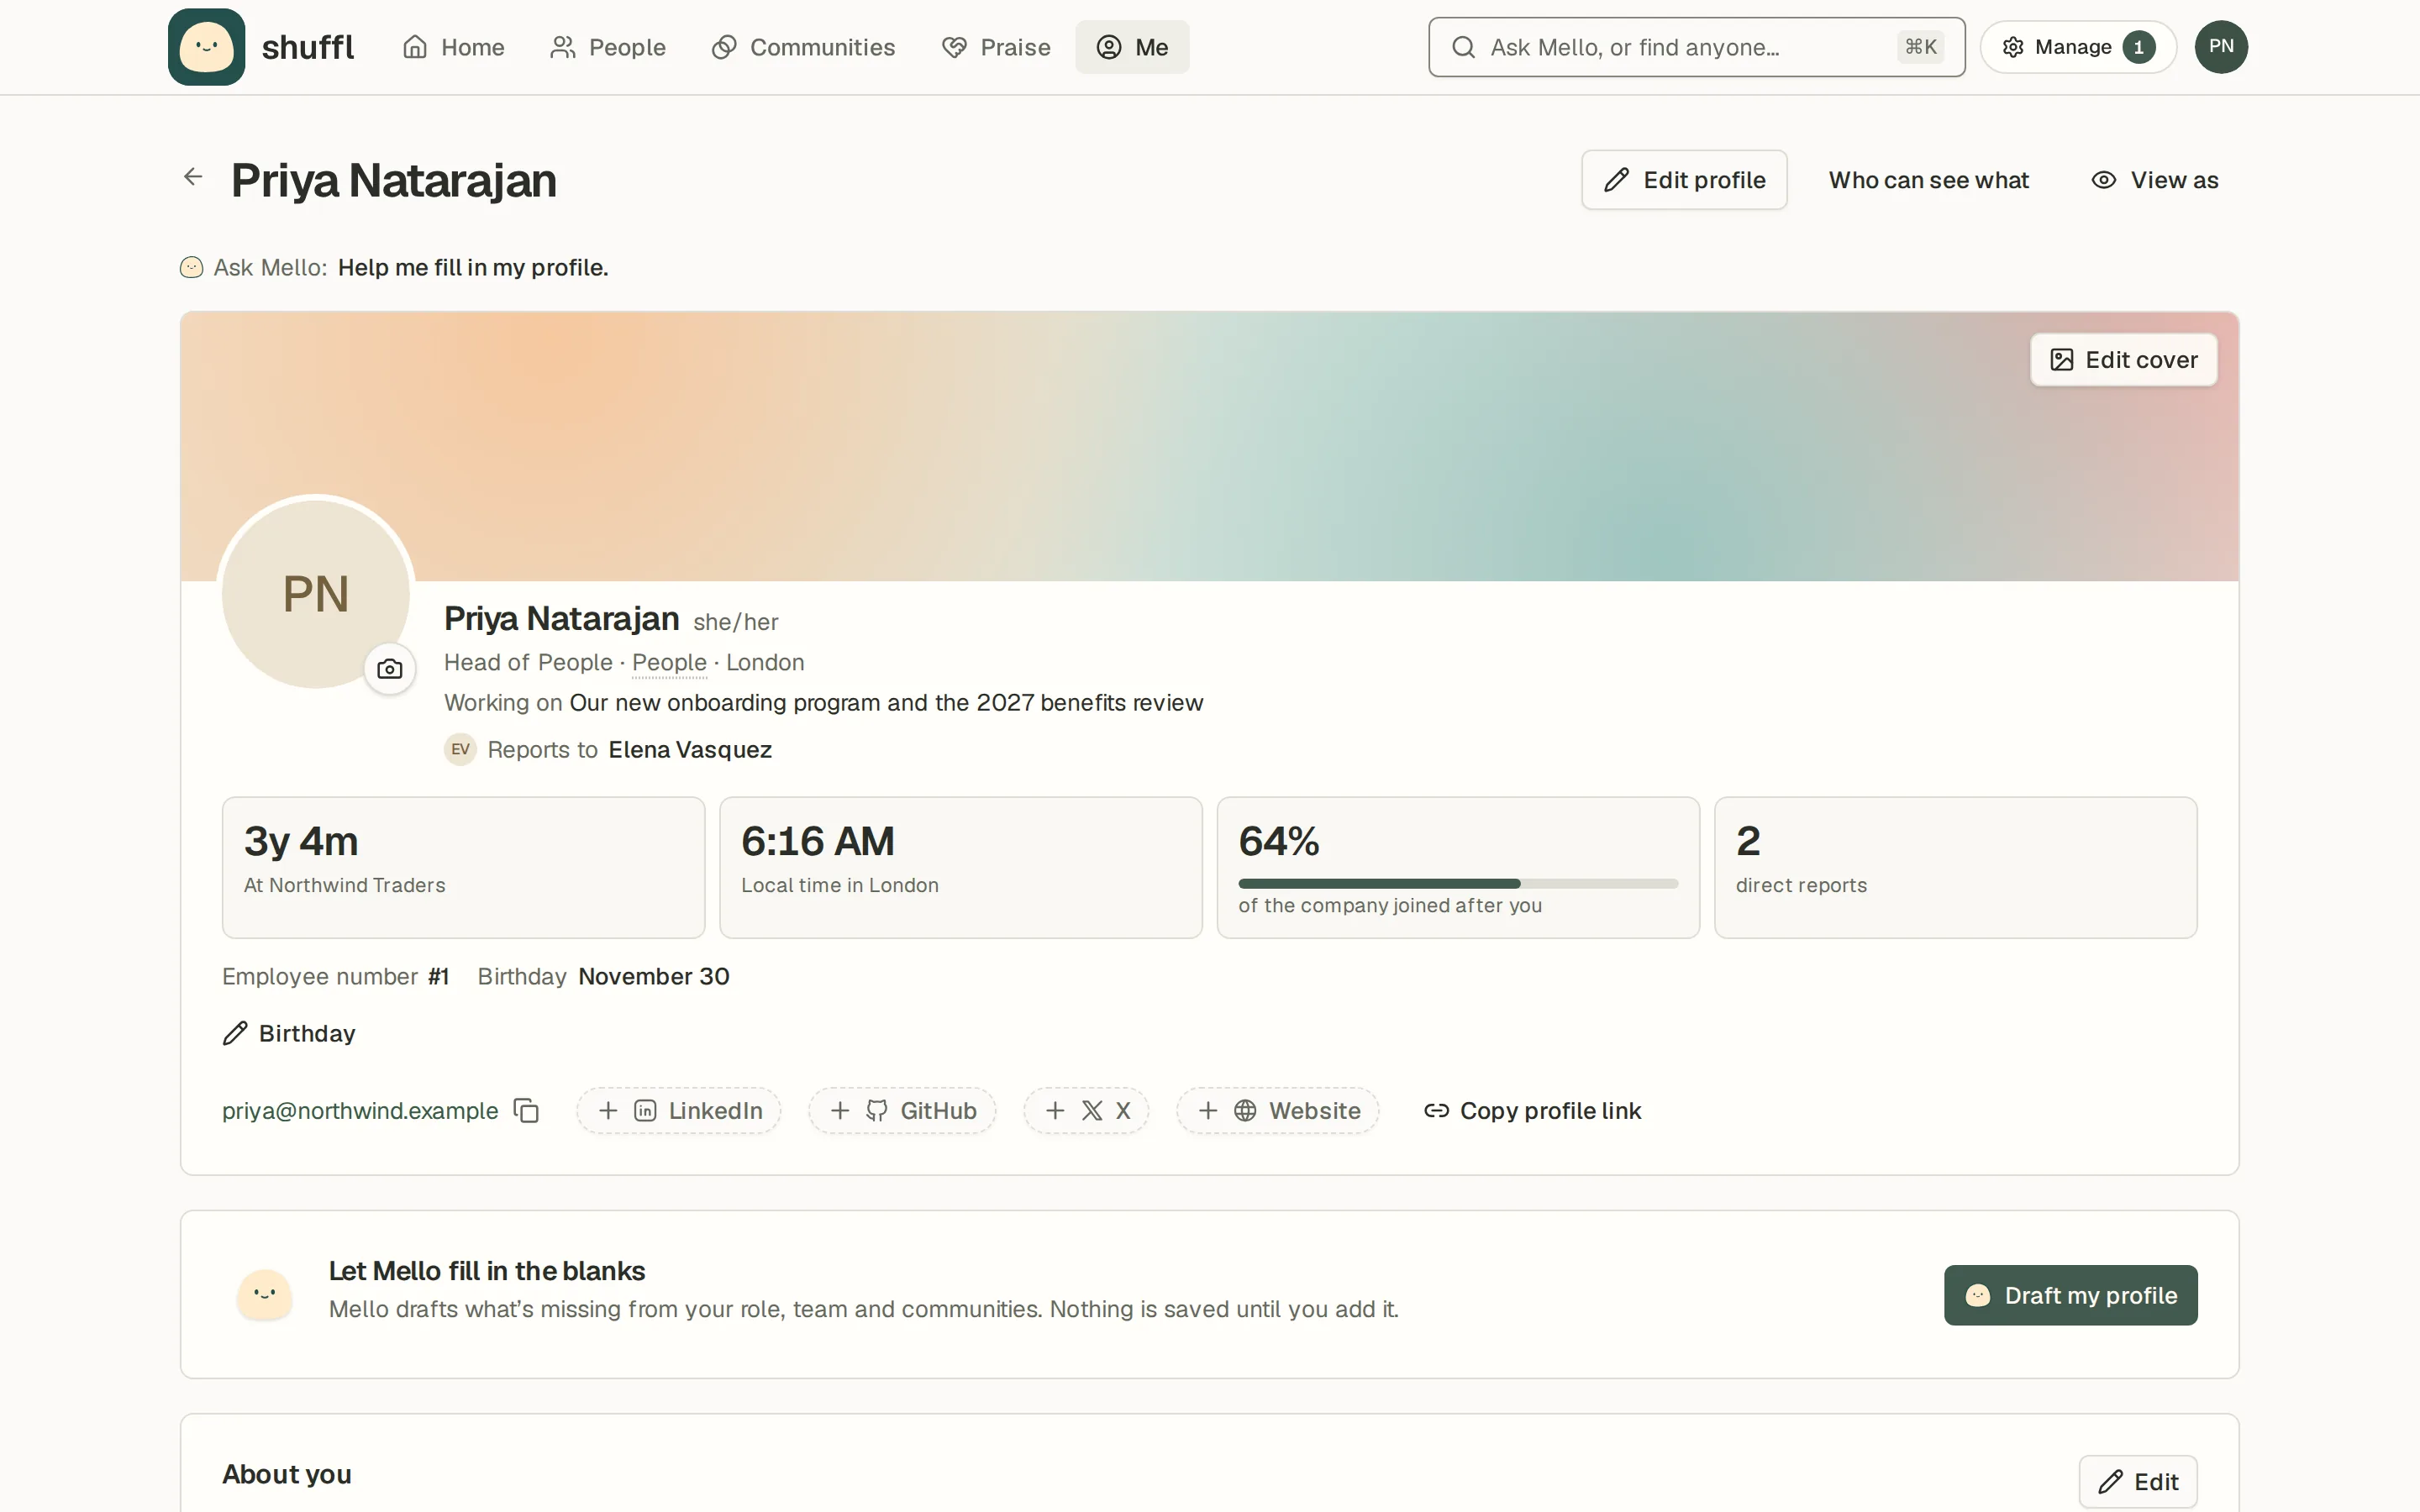
Task: Click the Employee number #1 text
Action: (x=335, y=976)
